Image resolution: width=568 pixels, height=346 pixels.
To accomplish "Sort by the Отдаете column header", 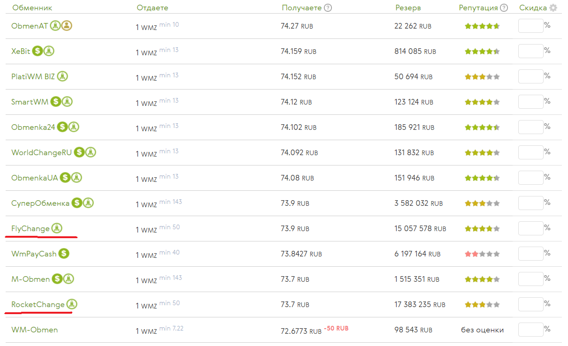I will 152,8.
